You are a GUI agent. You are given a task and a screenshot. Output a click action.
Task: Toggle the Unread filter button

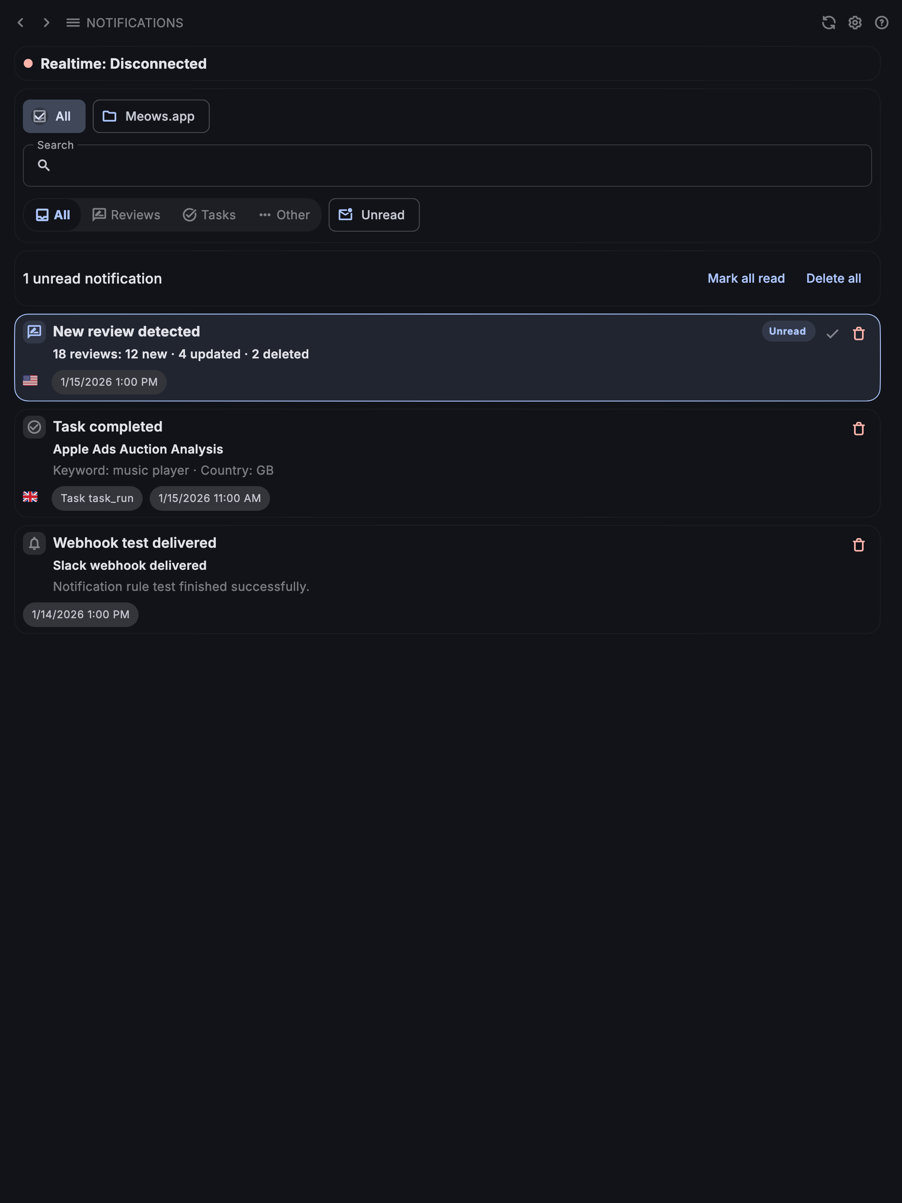click(x=374, y=215)
